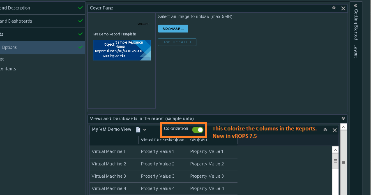Collapse the Cover Page panel
371x195 pixels.
[x=334, y=8]
